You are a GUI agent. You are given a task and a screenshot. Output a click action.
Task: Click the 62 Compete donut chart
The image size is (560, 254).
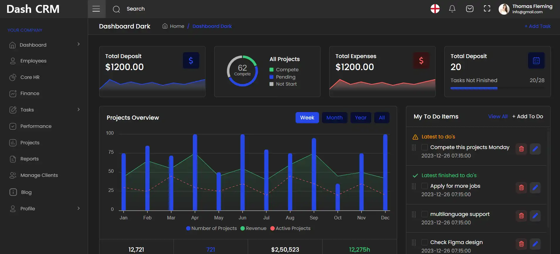pos(242,71)
